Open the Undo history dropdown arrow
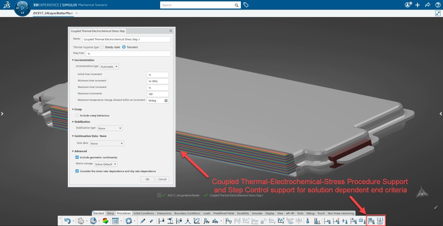The width and height of the screenshot is (443, 226). pyautogui.click(x=73, y=221)
